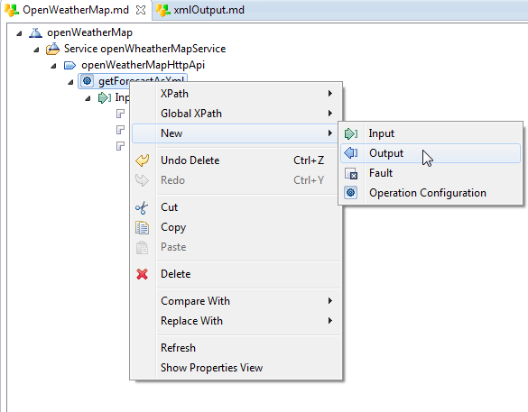Select the getForecastAsXml tree label
The height and width of the screenshot is (412, 528).
(141, 80)
